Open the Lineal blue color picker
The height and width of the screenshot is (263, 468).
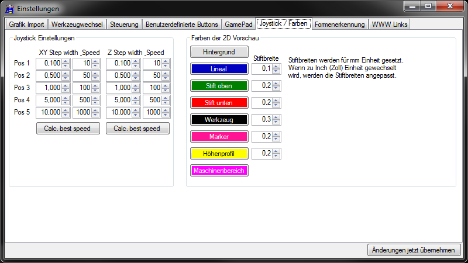click(x=219, y=69)
